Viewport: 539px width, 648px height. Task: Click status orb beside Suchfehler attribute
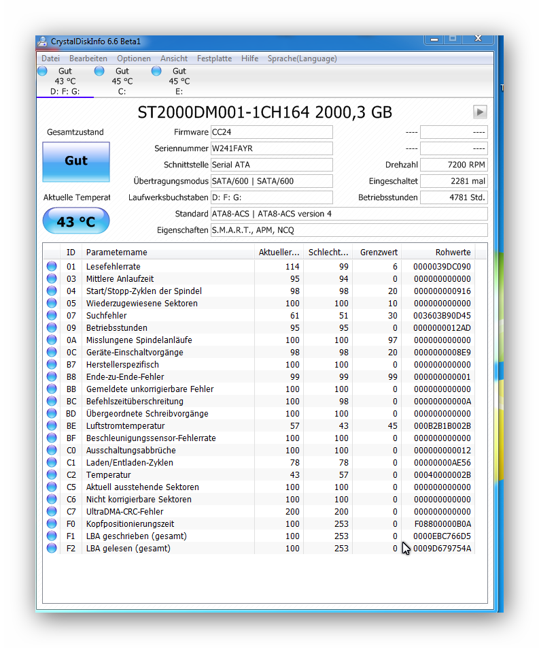click(x=52, y=316)
